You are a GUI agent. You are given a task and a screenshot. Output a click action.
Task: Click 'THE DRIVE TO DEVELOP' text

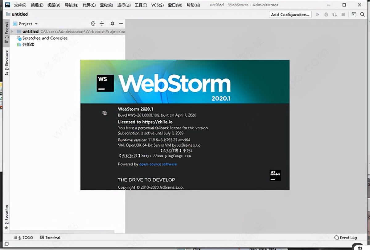click(146, 180)
